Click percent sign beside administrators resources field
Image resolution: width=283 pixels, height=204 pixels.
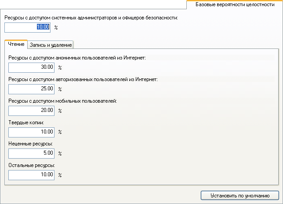pos(56,27)
